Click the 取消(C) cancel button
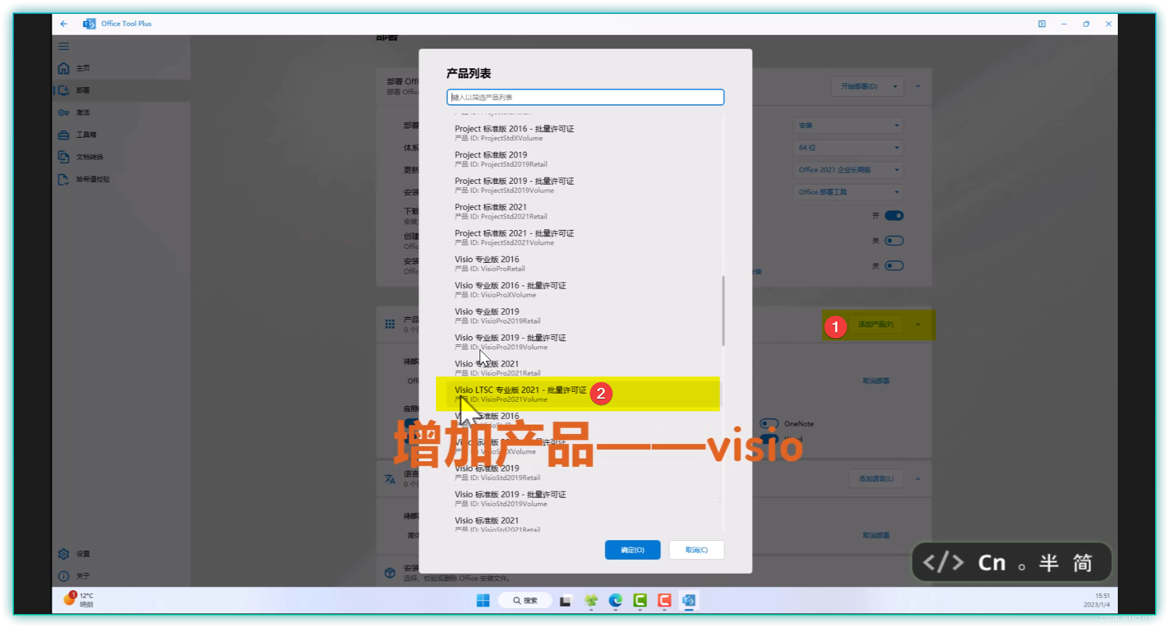Screen dimensions: 1169x628 click(x=696, y=550)
